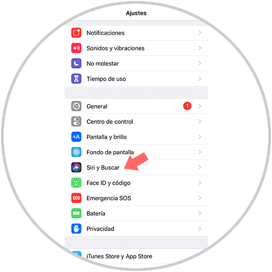Viewport: 272px width, 272px height.
Task: Open the Batería settings row
Action: click(x=136, y=213)
